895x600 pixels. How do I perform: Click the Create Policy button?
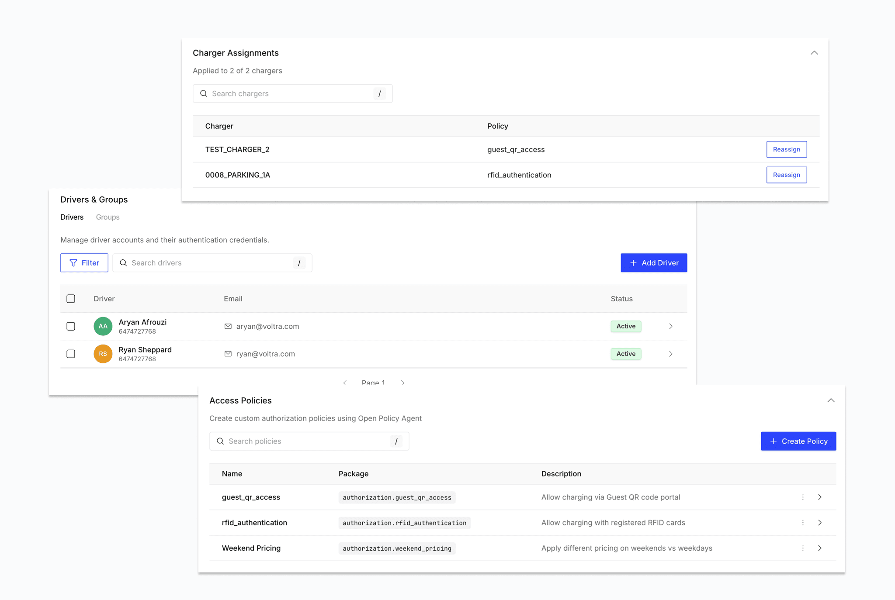(798, 441)
